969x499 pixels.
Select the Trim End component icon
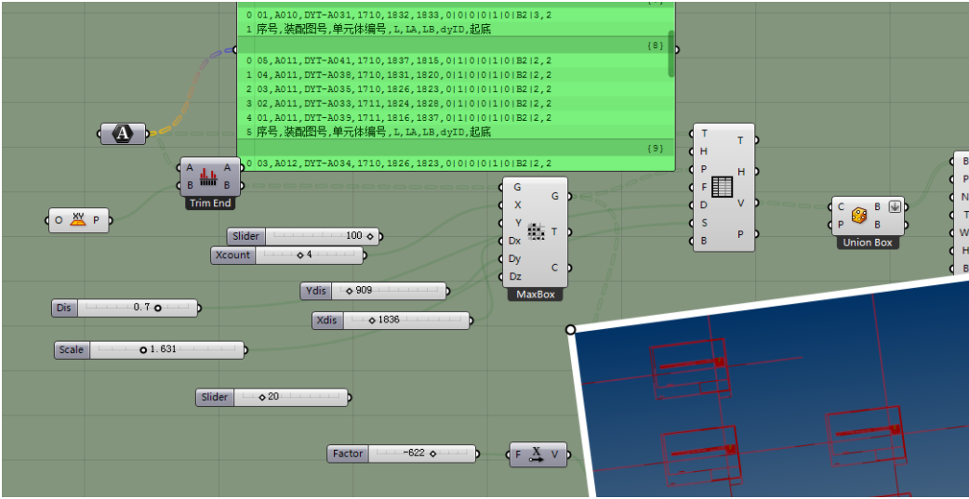(x=209, y=177)
